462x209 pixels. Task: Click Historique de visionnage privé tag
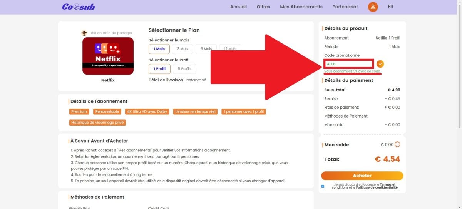click(98, 123)
